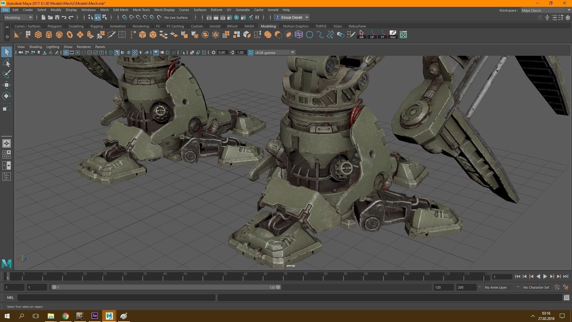Click the Hist delete history shelf button
The width and height of the screenshot is (572, 322).
[393, 35]
